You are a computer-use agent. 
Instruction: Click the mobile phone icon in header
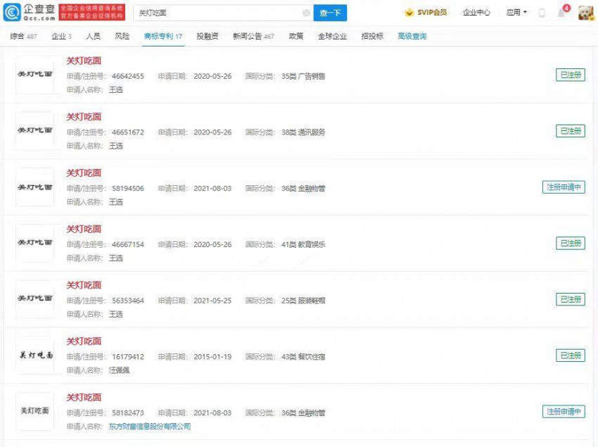(x=542, y=13)
